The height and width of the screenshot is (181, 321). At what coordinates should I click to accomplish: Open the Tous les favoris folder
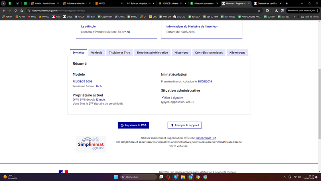(x=310, y=16)
